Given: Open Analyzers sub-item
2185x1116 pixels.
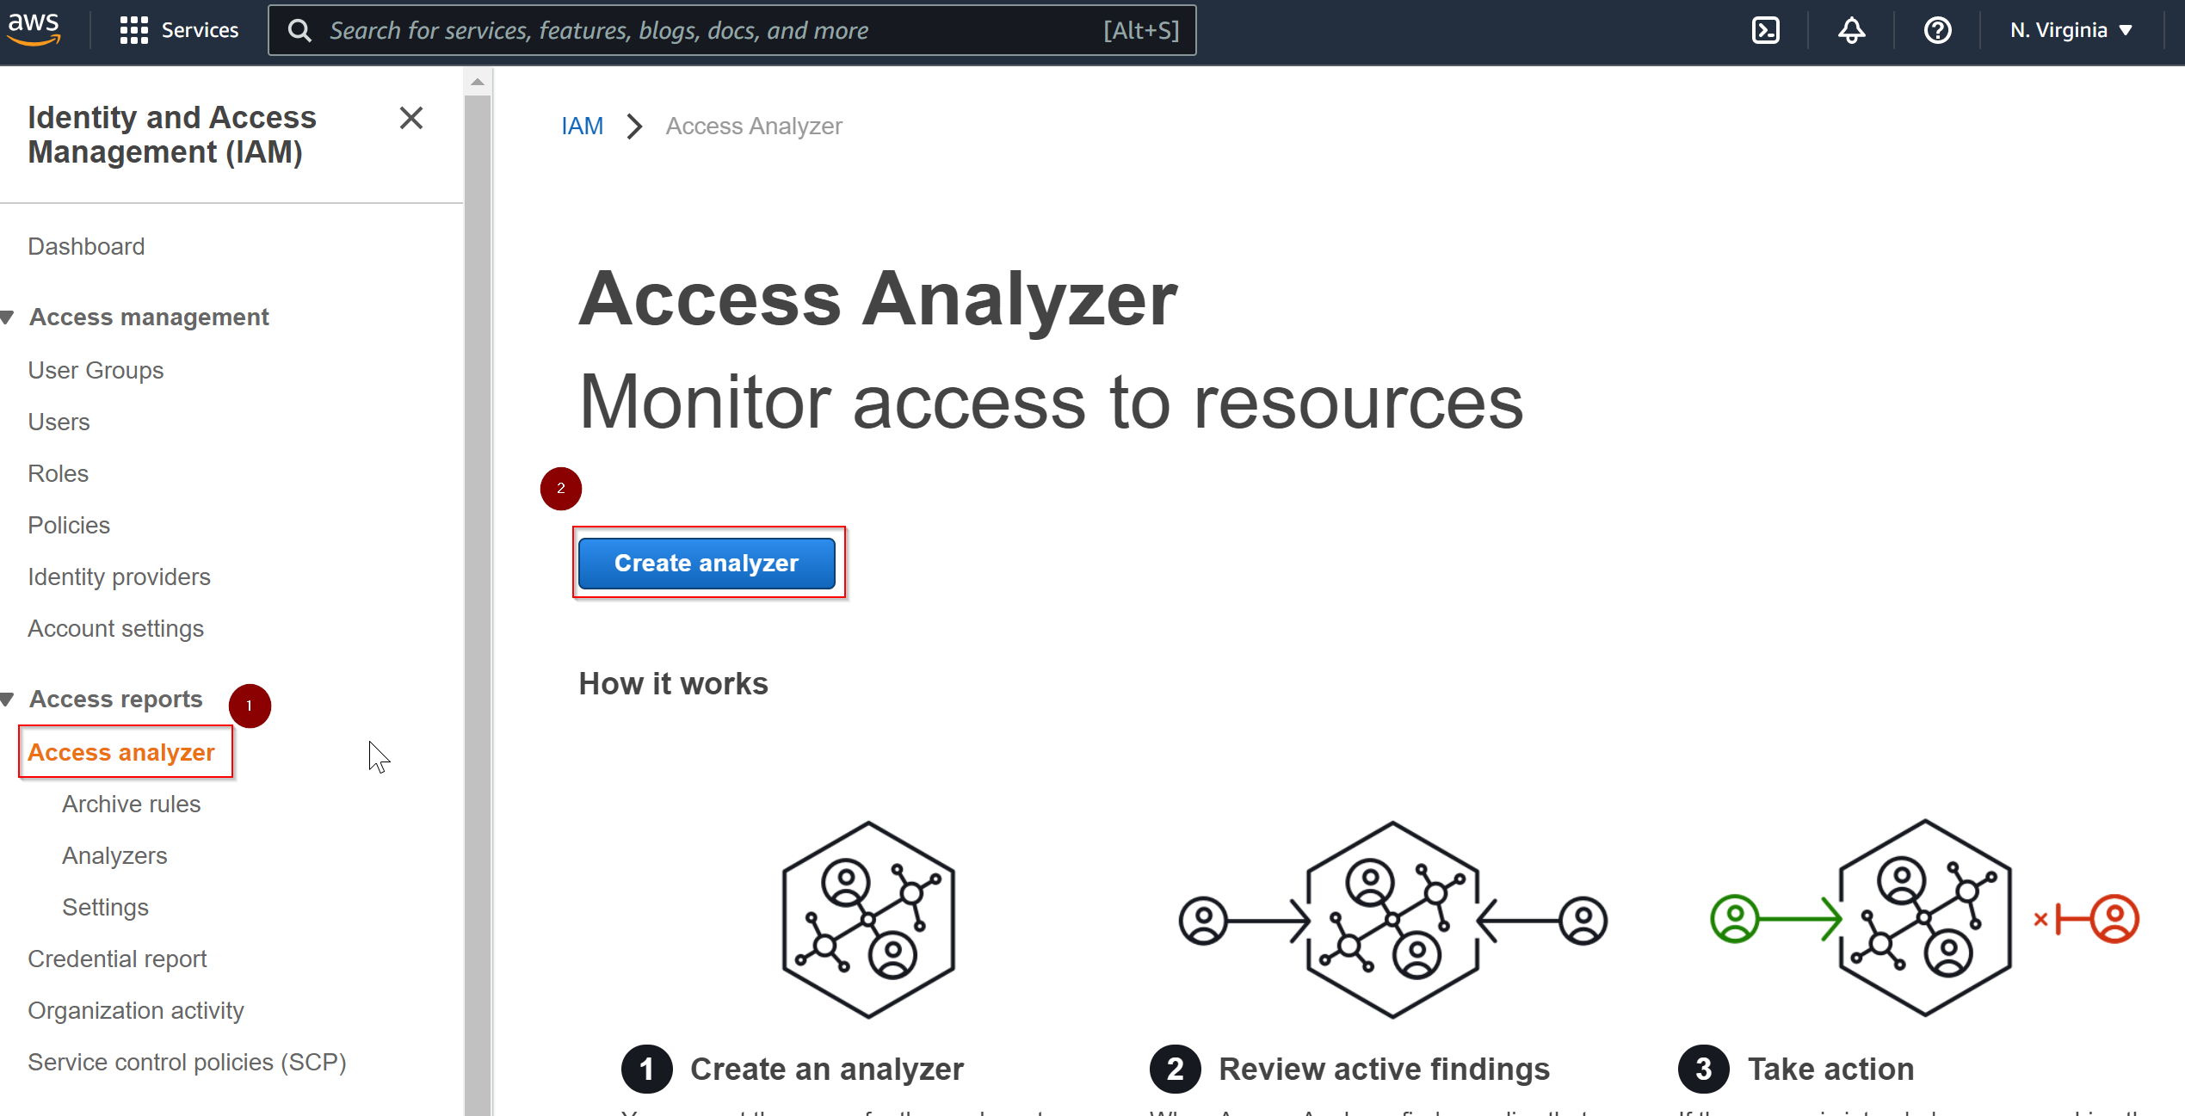Looking at the screenshot, I should tap(114, 856).
